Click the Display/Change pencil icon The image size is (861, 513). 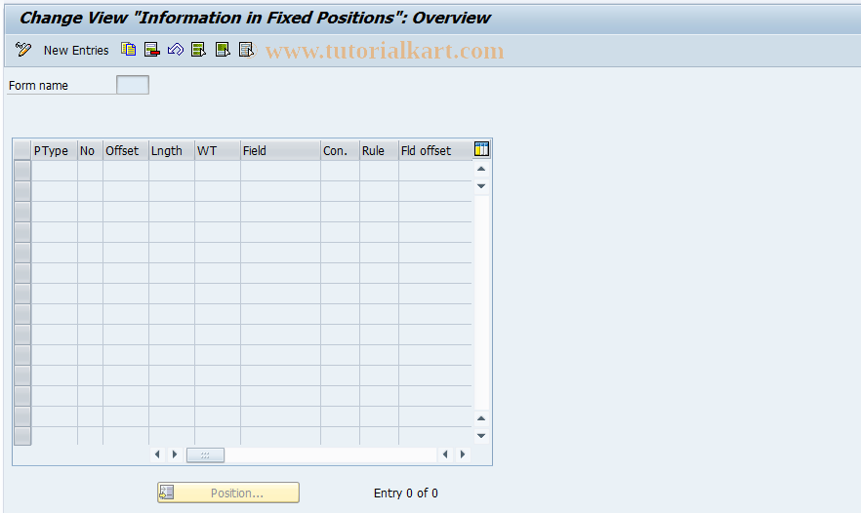23,50
